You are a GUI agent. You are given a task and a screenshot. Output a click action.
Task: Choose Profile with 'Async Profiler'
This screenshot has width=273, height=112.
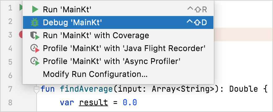tap(118, 62)
